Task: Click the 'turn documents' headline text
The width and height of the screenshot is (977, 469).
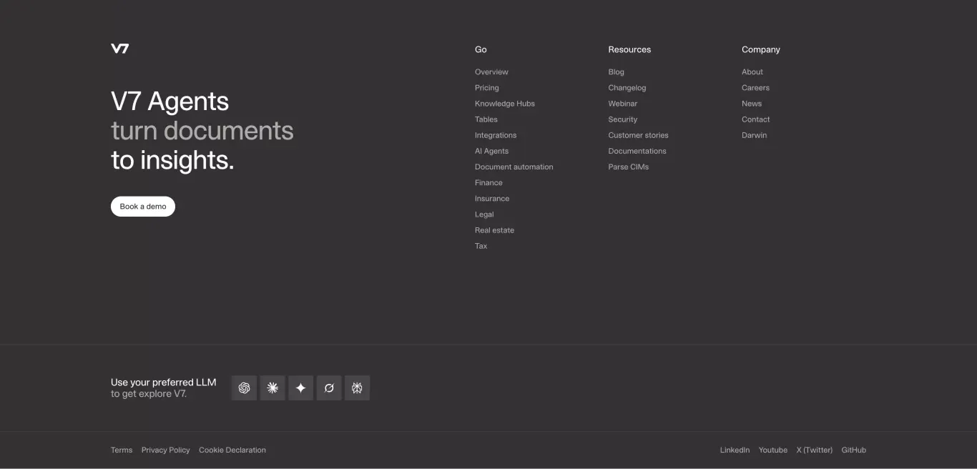Action: click(x=202, y=131)
